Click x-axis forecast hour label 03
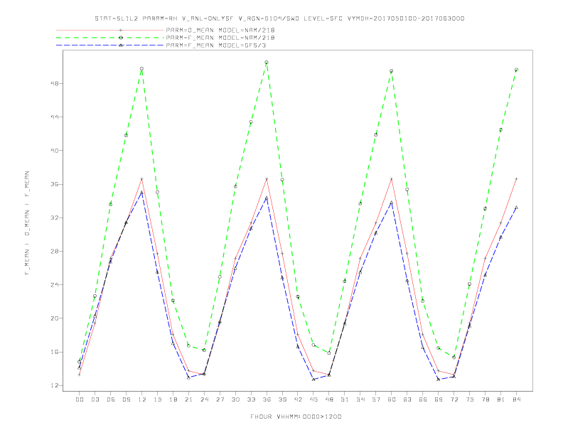This screenshot has height=435, width=563. [x=95, y=399]
